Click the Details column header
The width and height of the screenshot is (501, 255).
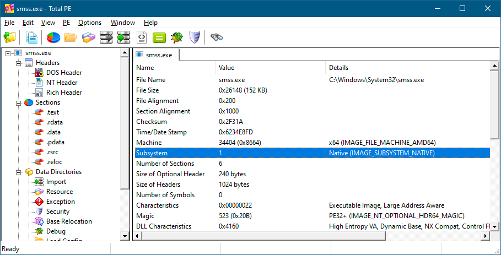(338, 68)
